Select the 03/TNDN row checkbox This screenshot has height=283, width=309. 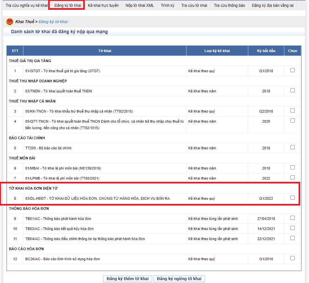click(x=292, y=90)
